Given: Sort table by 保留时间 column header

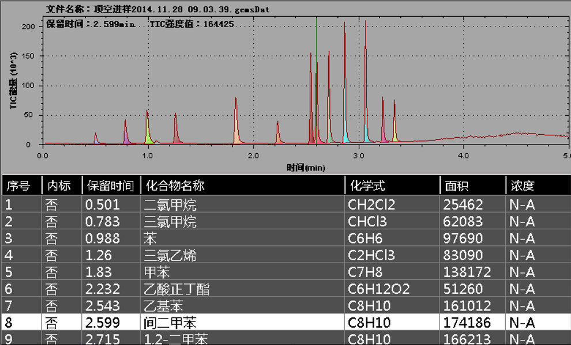Looking at the screenshot, I should pos(110,186).
